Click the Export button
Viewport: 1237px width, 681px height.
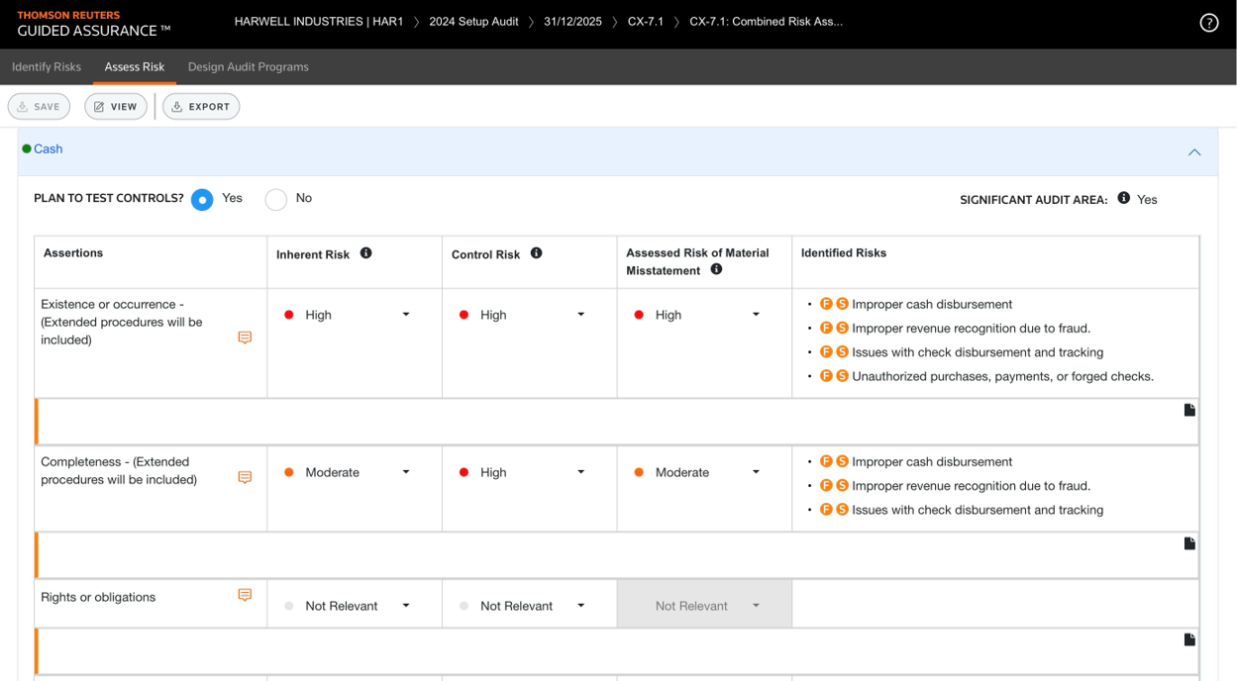click(x=201, y=107)
